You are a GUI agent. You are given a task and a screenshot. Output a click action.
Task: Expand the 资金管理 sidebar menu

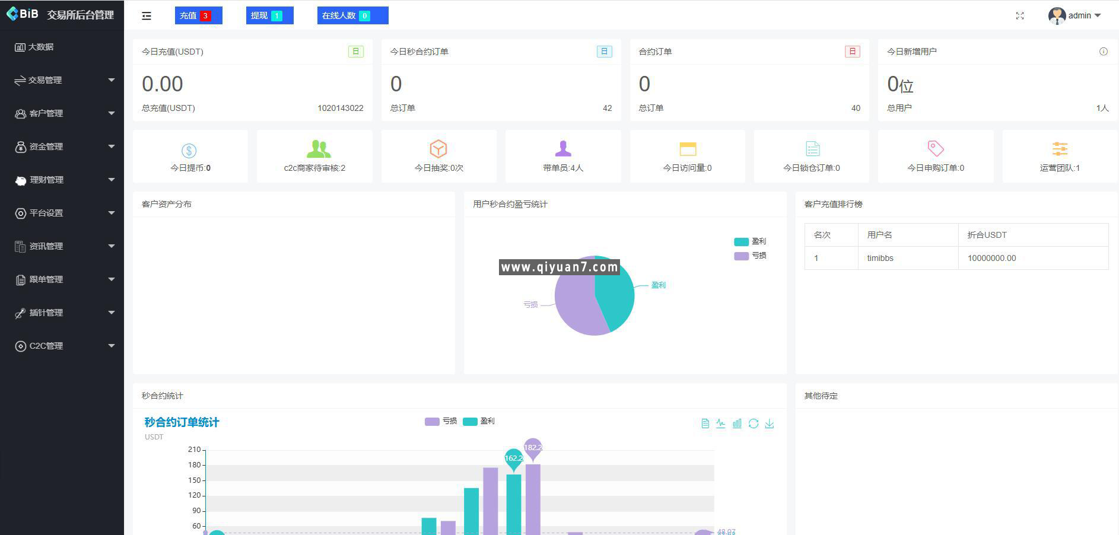coord(62,147)
